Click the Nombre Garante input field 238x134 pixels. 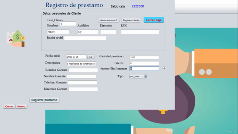(81, 76)
